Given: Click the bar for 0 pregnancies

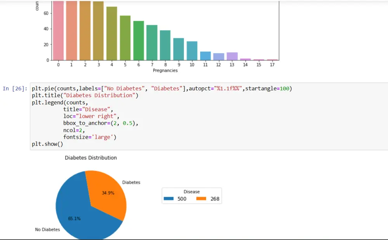Looking at the screenshot, I should 58,30.
